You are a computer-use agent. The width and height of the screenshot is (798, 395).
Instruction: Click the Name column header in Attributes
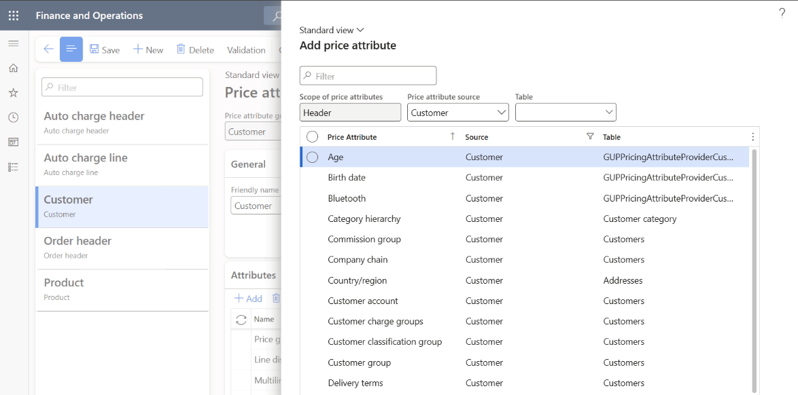pyautogui.click(x=264, y=319)
